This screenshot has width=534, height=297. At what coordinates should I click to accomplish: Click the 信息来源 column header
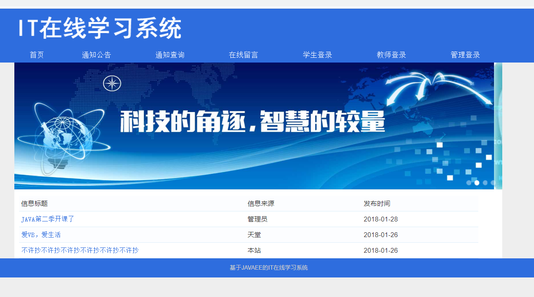click(x=261, y=204)
